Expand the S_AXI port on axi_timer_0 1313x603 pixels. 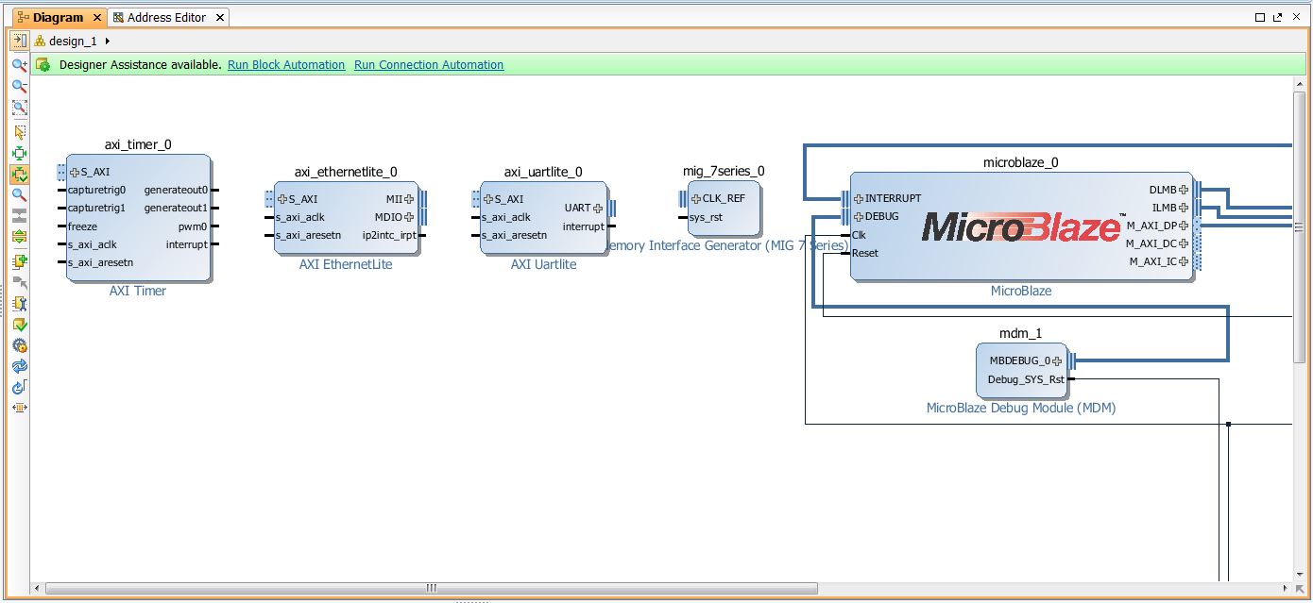pyautogui.click(x=75, y=172)
